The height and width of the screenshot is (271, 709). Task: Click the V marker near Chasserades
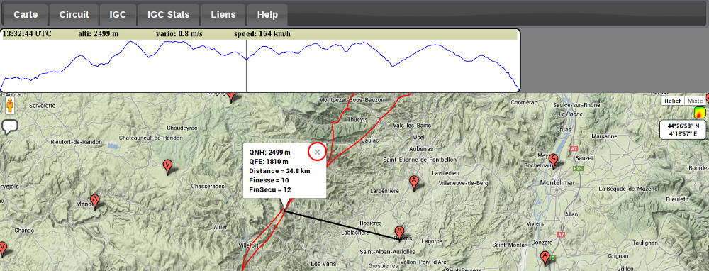coord(167,167)
